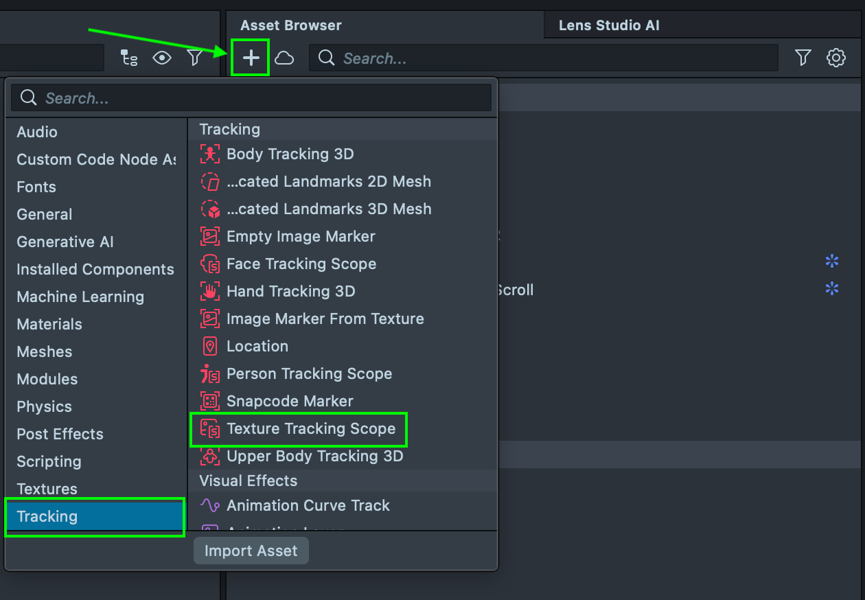Open Asset Browser settings gear

pyautogui.click(x=835, y=58)
